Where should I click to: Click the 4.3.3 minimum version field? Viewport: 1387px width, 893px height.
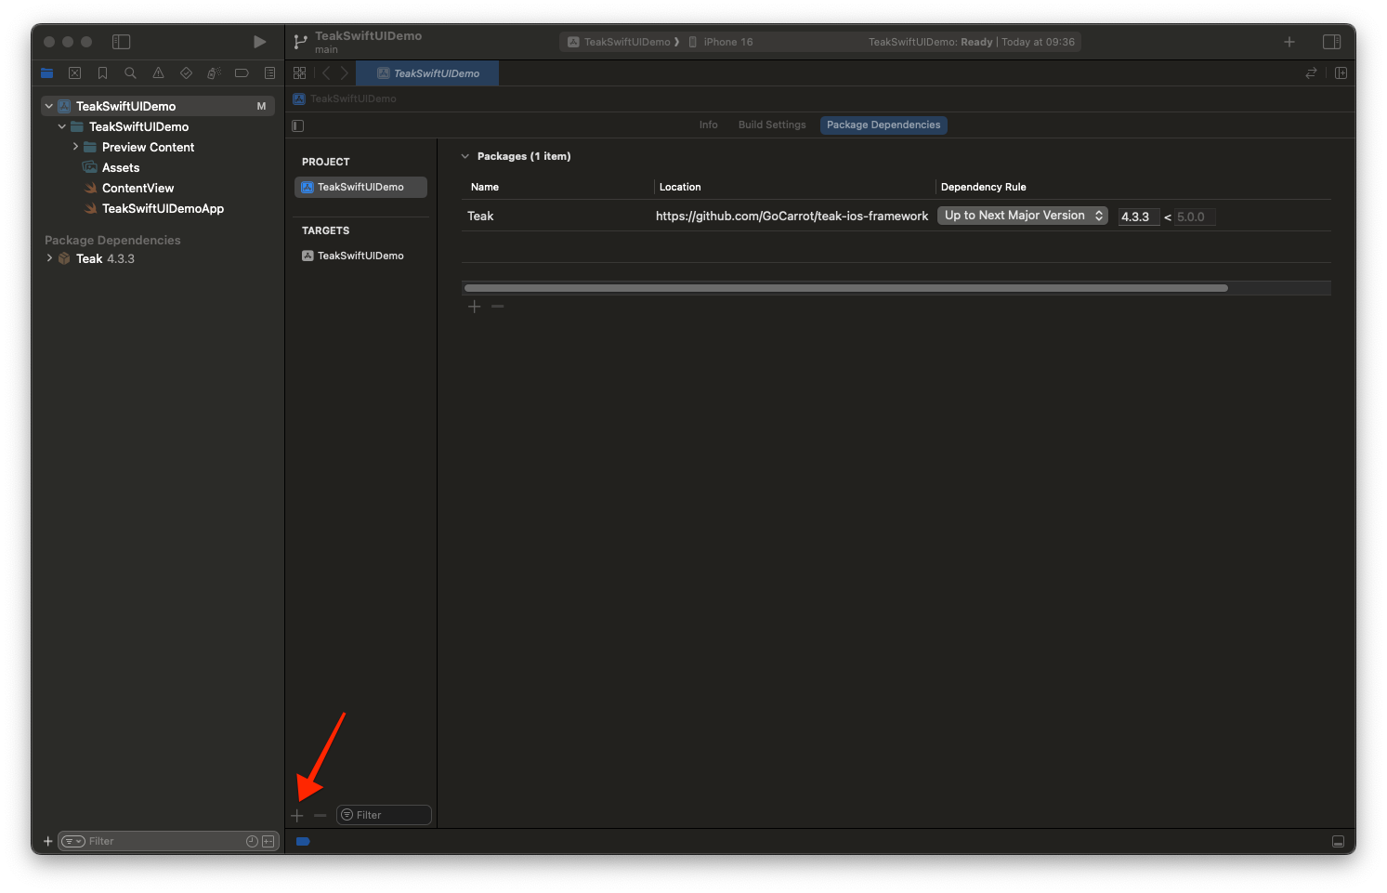[x=1138, y=217]
